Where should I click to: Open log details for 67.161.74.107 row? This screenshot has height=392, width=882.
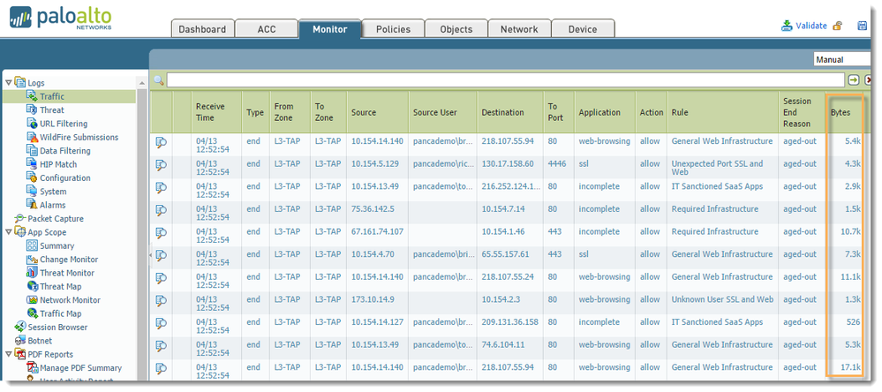click(161, 232)
